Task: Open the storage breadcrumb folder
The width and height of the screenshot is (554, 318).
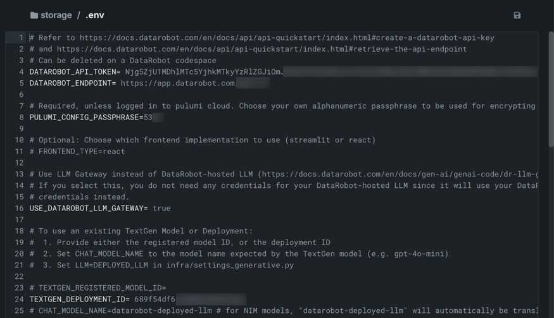Action: click(56, 15)
